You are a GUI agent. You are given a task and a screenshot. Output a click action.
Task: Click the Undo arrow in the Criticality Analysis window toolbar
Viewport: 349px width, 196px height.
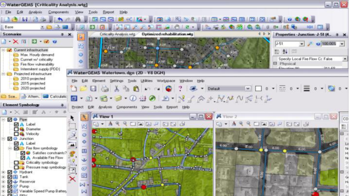point(60,19)
